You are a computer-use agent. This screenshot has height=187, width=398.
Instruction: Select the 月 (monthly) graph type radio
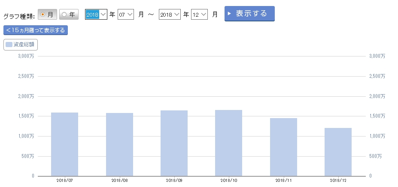(47, 15)
